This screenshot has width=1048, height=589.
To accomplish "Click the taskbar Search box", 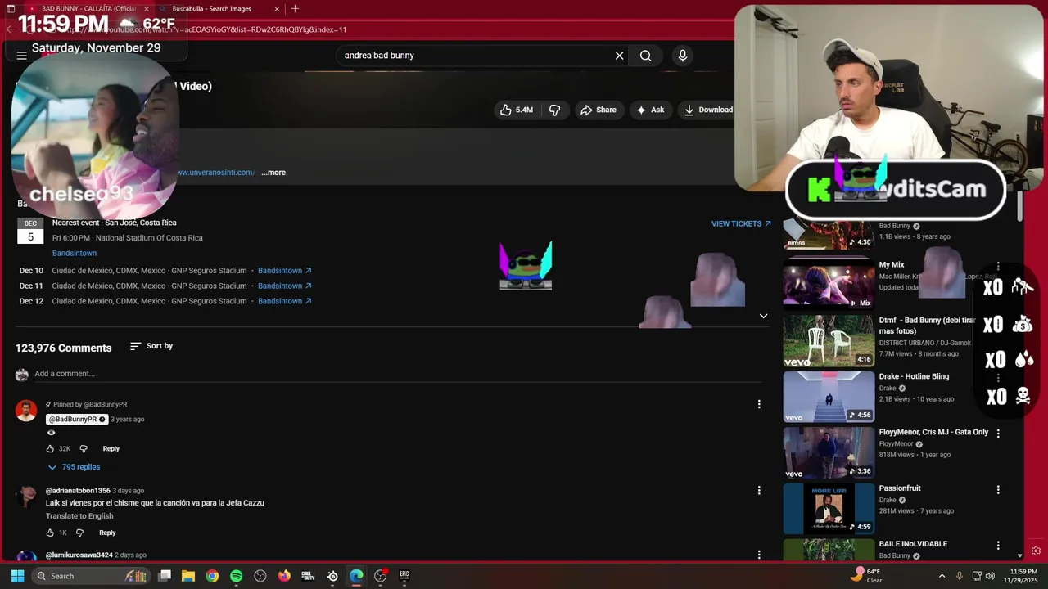I will click(x=90, y=576).
